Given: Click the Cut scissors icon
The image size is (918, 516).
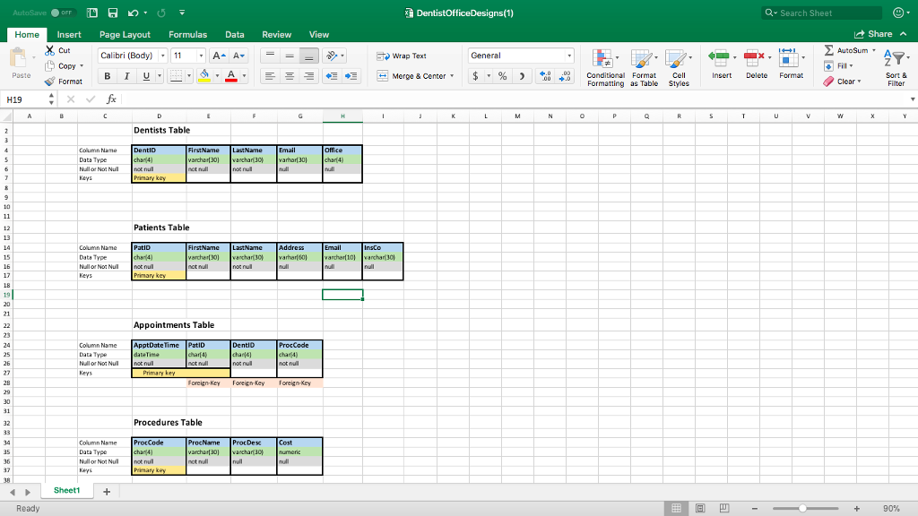Looking at the screenshot, I should coord(49,51).
